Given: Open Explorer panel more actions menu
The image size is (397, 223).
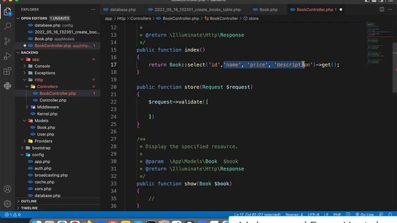Looking at the screenshot, I should [93, 10].
